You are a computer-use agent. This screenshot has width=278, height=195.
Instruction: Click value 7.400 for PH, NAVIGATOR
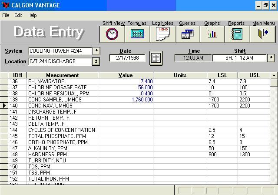coord(126,81)
